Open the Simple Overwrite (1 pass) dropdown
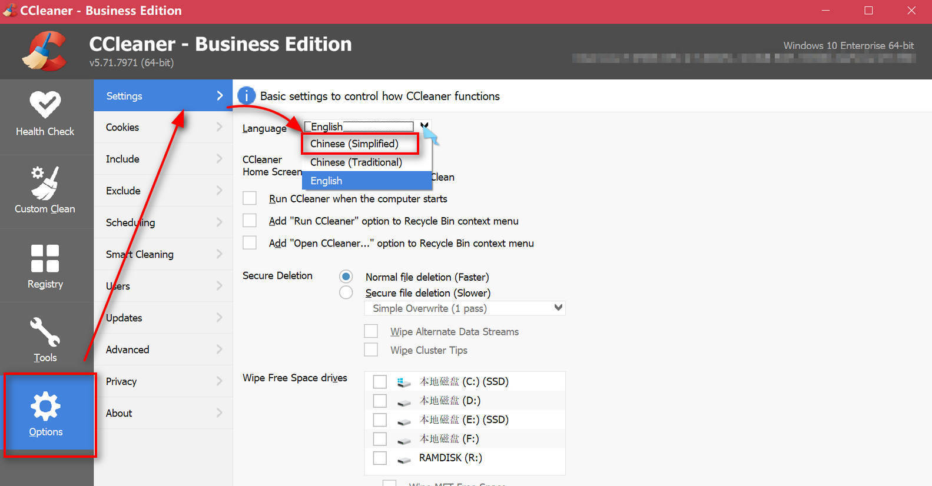This screenshot has height=486, width=932. [465, 308]
